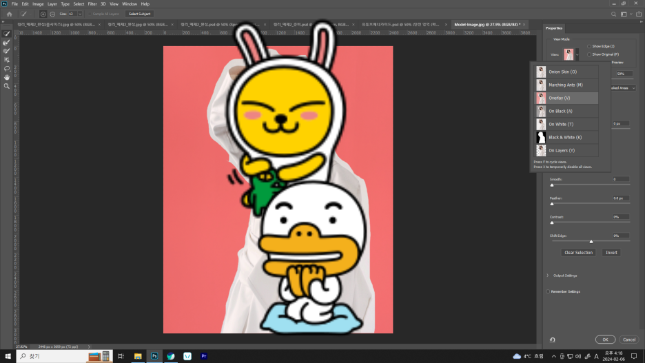Viewport: 645px width, 363px height.
Task: Click the Home icon in options bar
Action: (9, 14)
